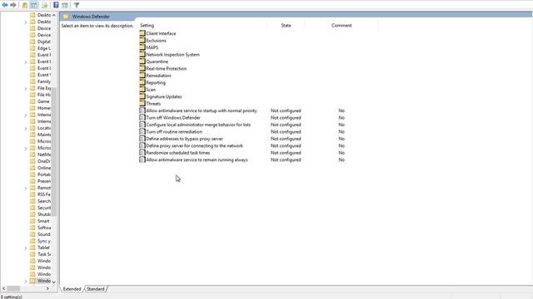
Task: Click the Forward arrow toolbar icon
Action: click(x=13, y=5)
